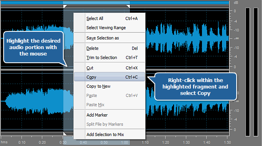Click the hms time format label
The image size is (262, 146).
tap(4, 142)
